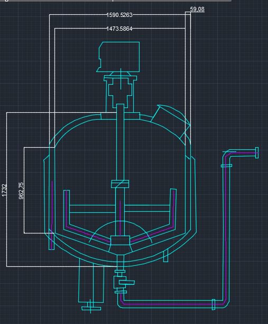Select the inclined manhole nozzle on the vessel head

170,122
